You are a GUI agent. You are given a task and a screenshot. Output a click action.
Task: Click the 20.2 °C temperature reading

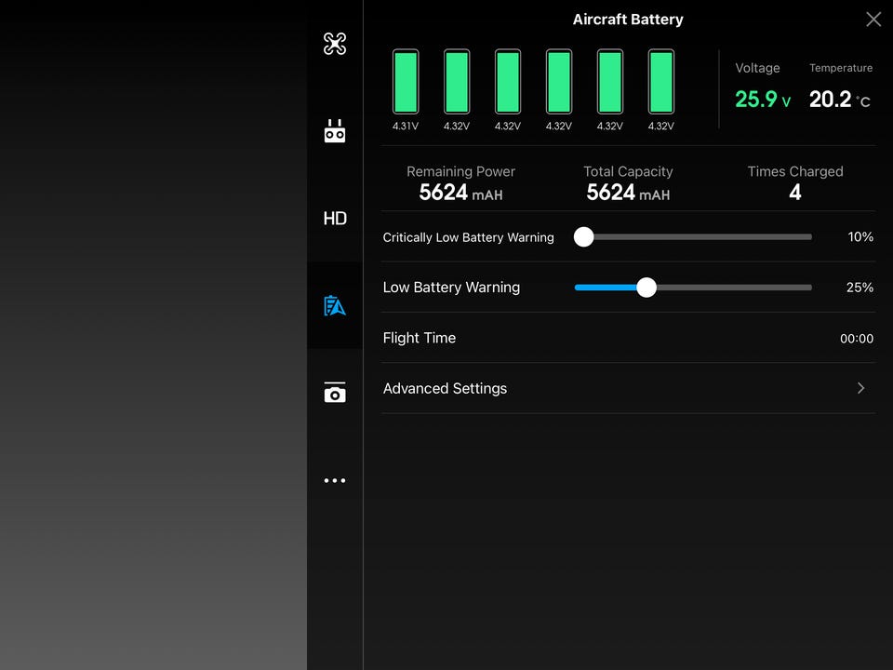839,100
